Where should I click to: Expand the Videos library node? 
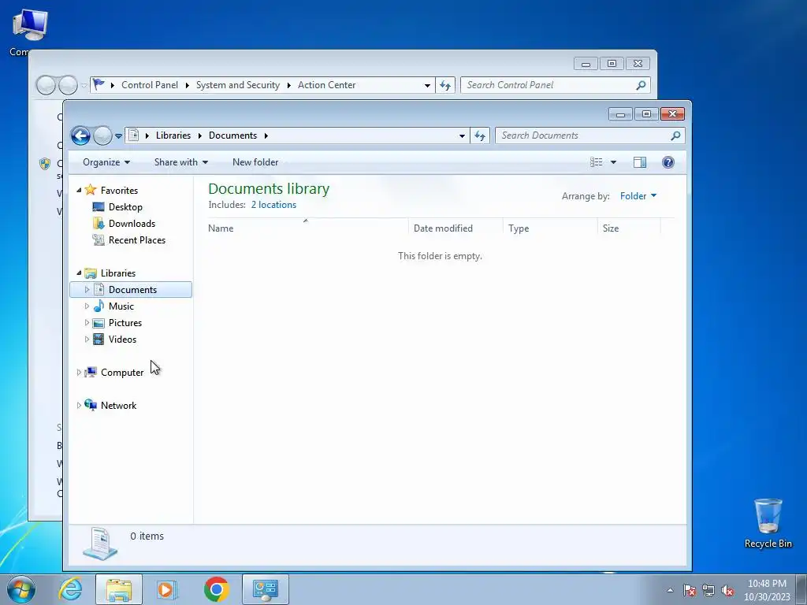tap(87, 339)
